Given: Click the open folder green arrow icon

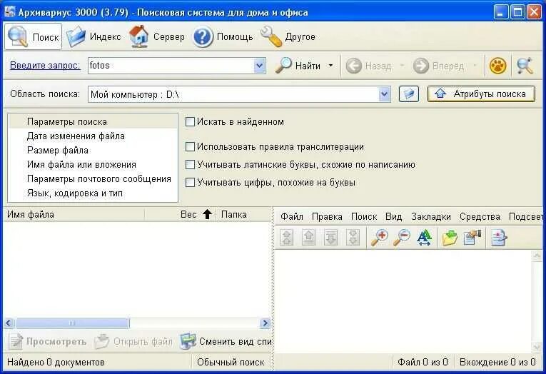Looking at the screenshot, I should tap(450, 238).
